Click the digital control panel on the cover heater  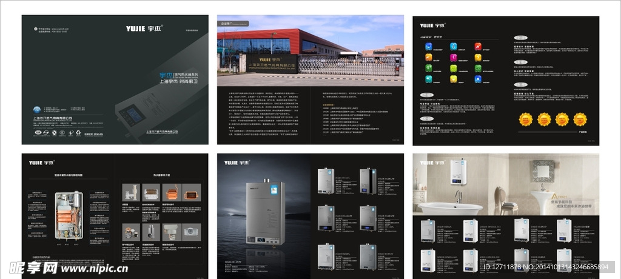tap(132, 115)
